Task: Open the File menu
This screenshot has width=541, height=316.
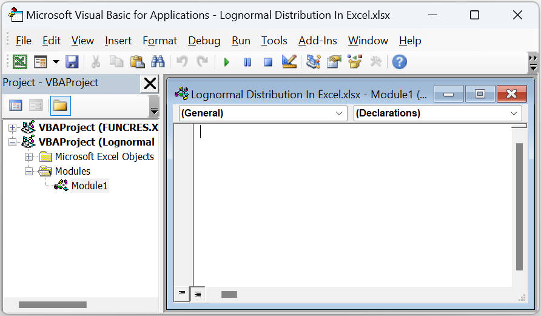Action: (24, 41)
